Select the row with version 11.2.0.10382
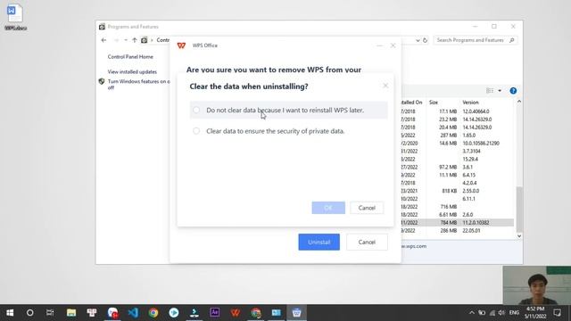This screenshot has width=571, height=321. (458, 223)
